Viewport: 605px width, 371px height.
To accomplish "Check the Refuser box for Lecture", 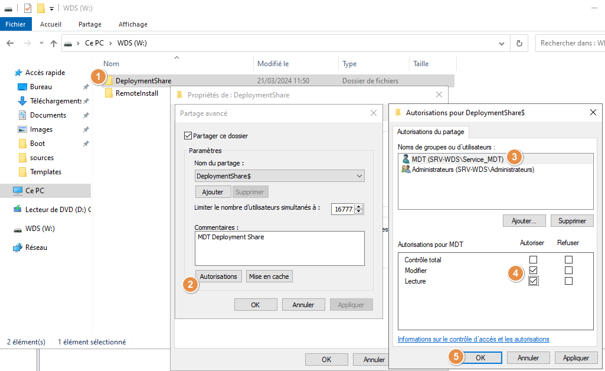I will 568,281.
